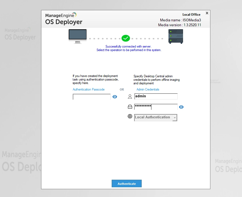The height and width of the screenshot is (197, 242).
Task: Click the 'Media name : ISOMedia3' text
Action: point(180,20)
